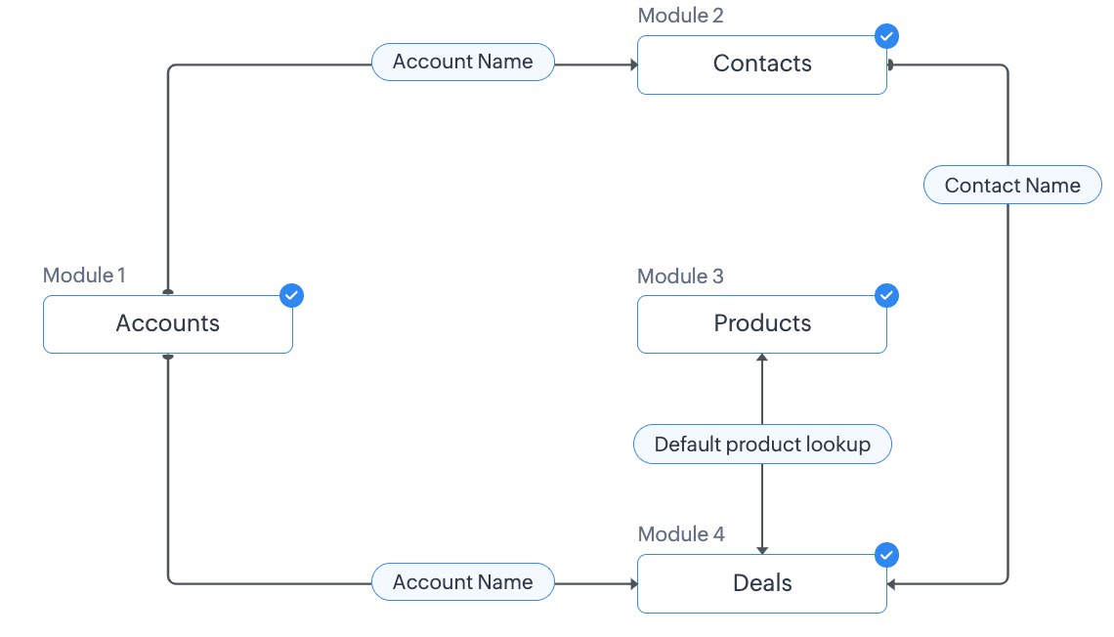Select the Accounts module box
The width and height of the screenshot is (1114, 637).
click(167, 324)
